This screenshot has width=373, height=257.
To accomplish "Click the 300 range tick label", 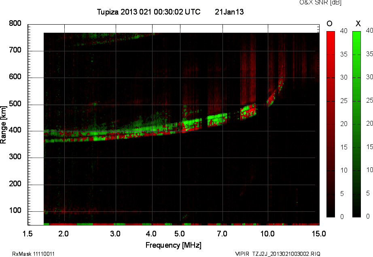I will (x=15, y=157).
